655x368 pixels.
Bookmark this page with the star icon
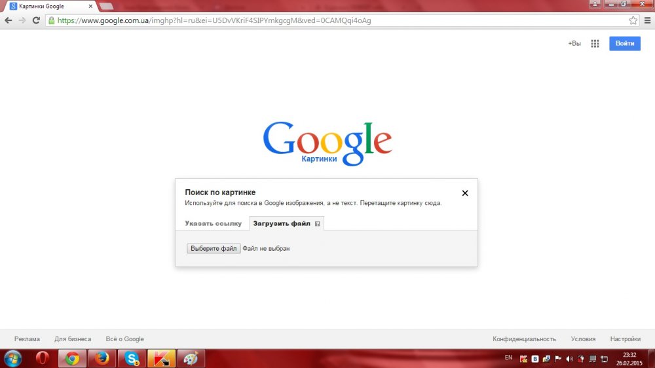coord(633,20)
